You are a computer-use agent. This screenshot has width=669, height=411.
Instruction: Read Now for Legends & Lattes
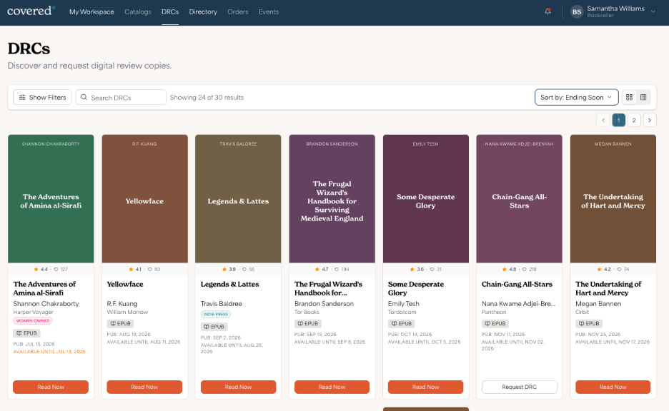[238, 387]
